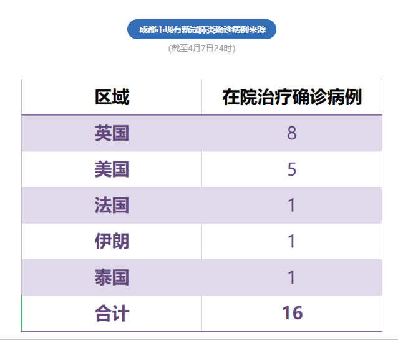398x340 pixels.
Task: Select the 美国 region cell
Action: [x=112, y=169]
